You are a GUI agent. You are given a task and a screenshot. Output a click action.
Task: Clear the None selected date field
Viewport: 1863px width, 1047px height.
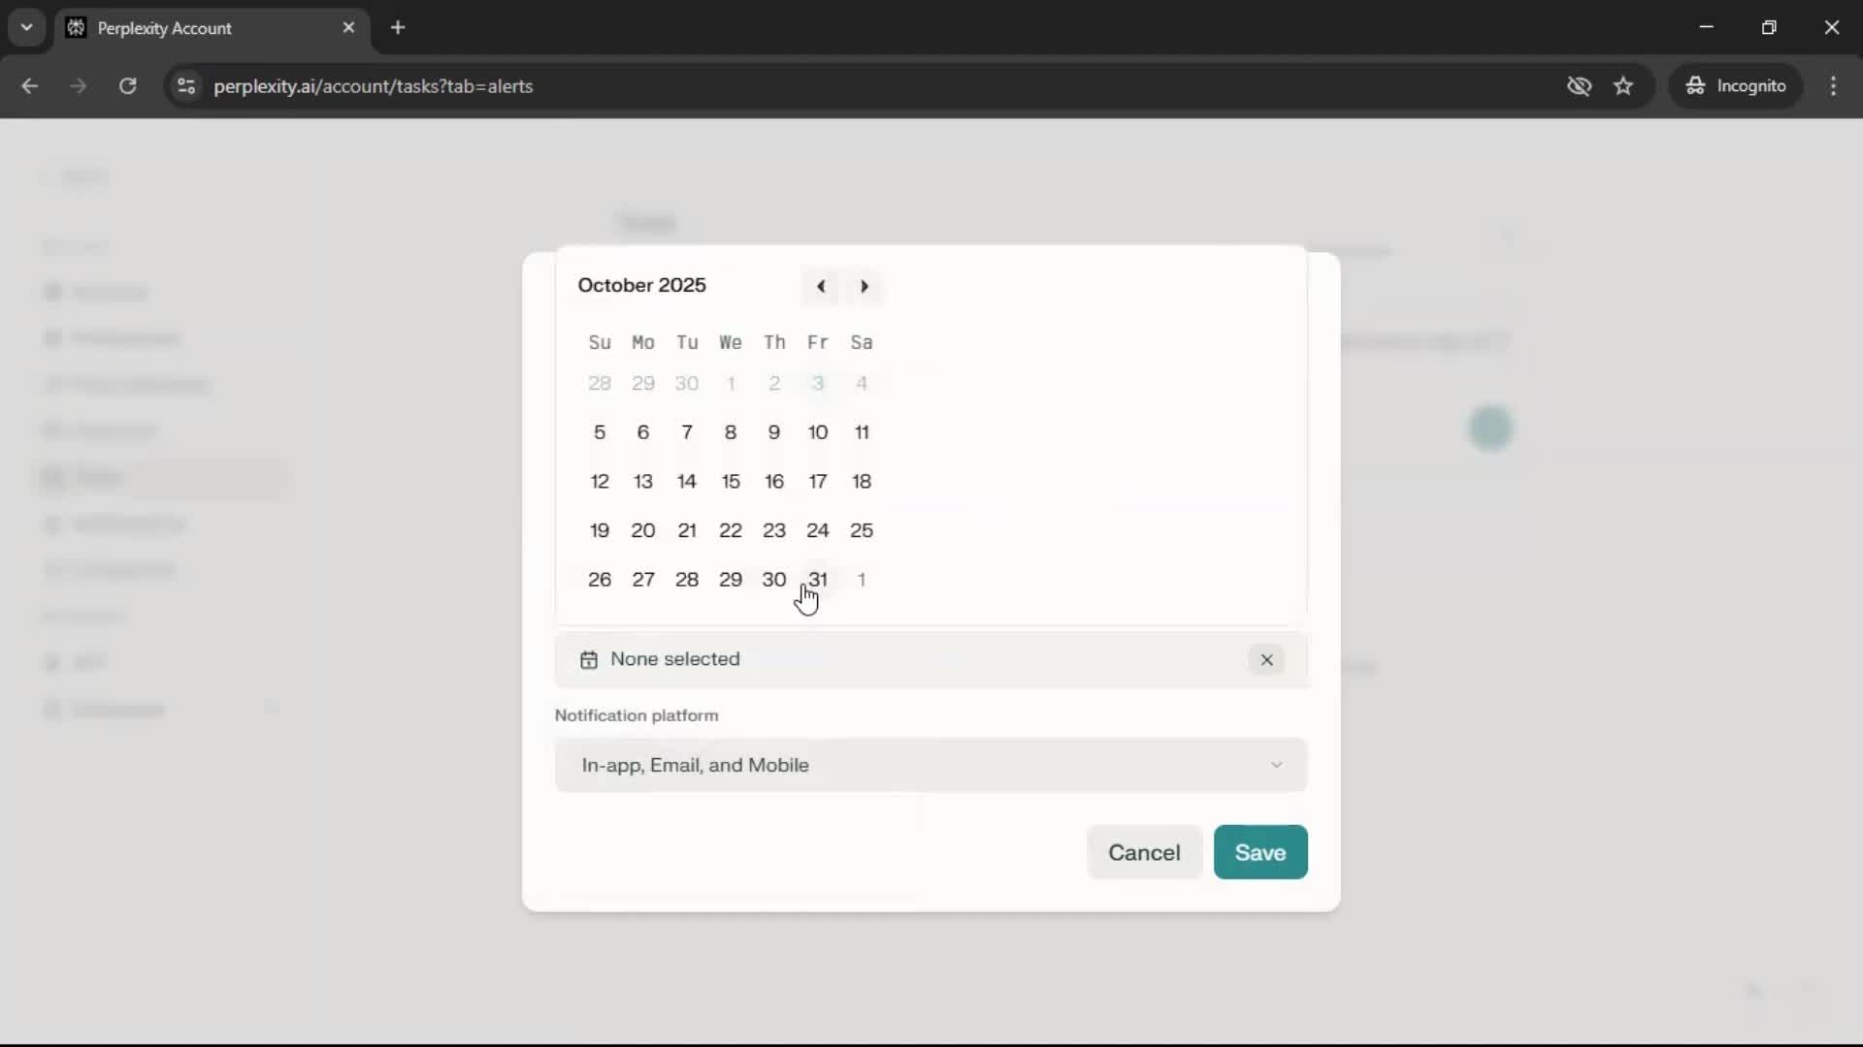[x=1266, y=660]
